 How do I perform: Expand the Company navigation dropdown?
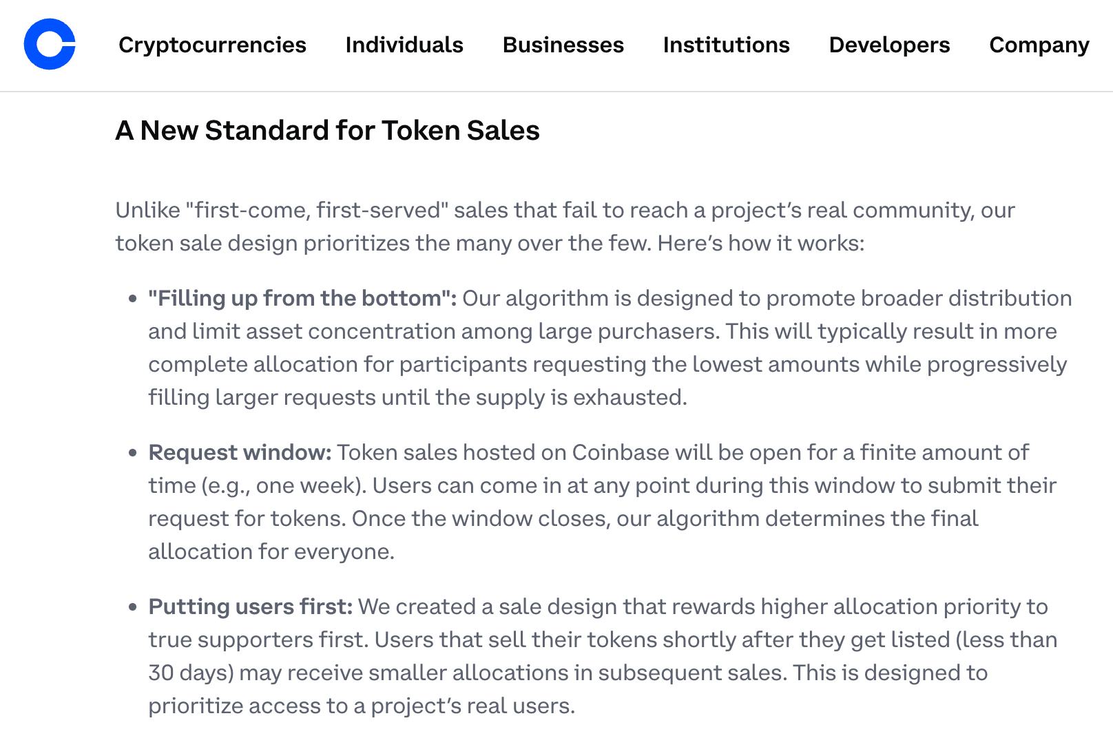tap(1039, 45)
